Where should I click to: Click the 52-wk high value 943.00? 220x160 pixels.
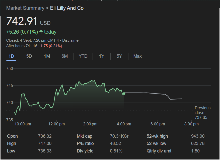point(198,136)
